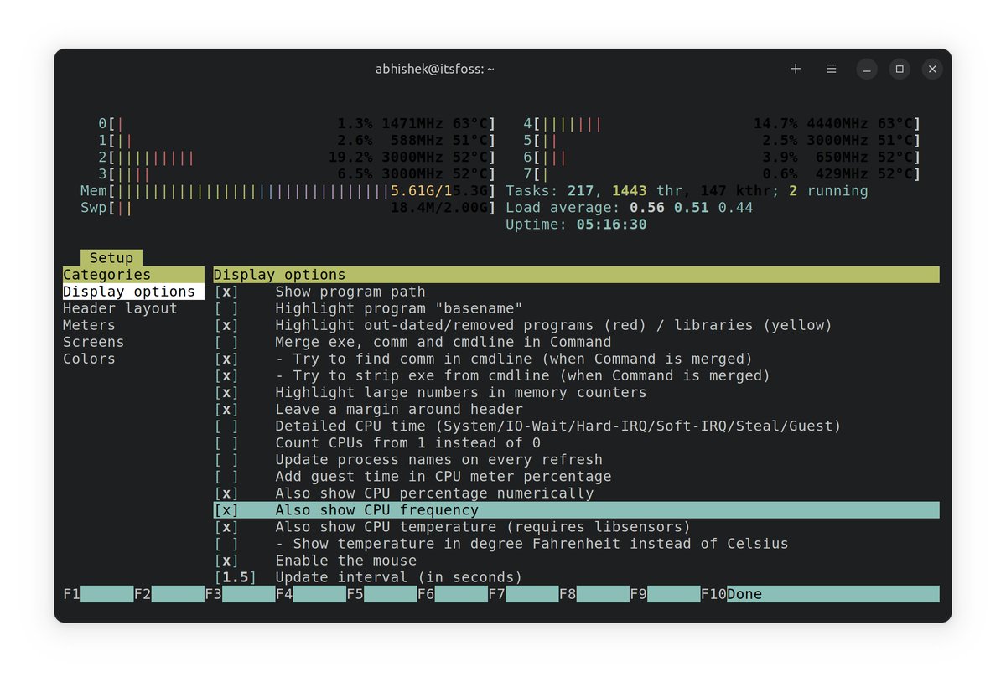Toggle Fahrenheit instead of Celsius checkbox

(x=226, y=543)
